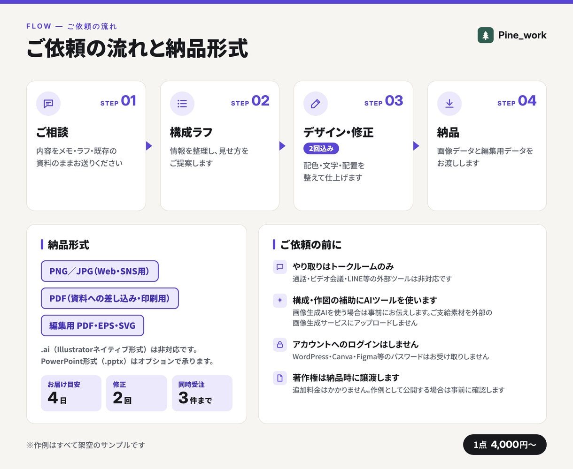Click the 1点 4,000円〜 price button

point(505,445)
